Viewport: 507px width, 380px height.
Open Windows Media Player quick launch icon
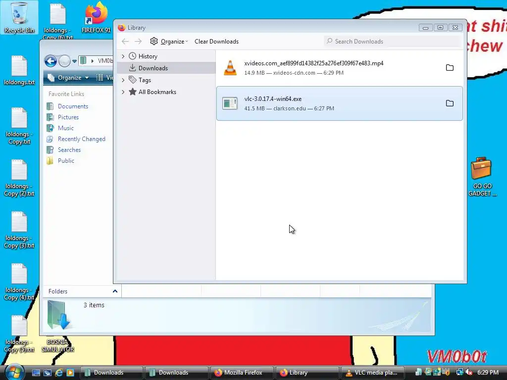tap(70, 373)
